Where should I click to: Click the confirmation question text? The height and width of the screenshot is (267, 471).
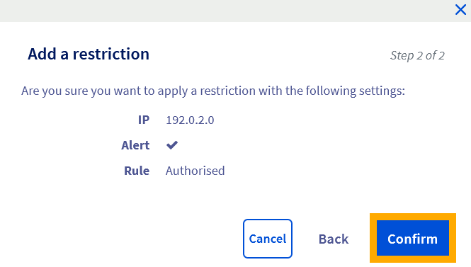click(213, 91)
